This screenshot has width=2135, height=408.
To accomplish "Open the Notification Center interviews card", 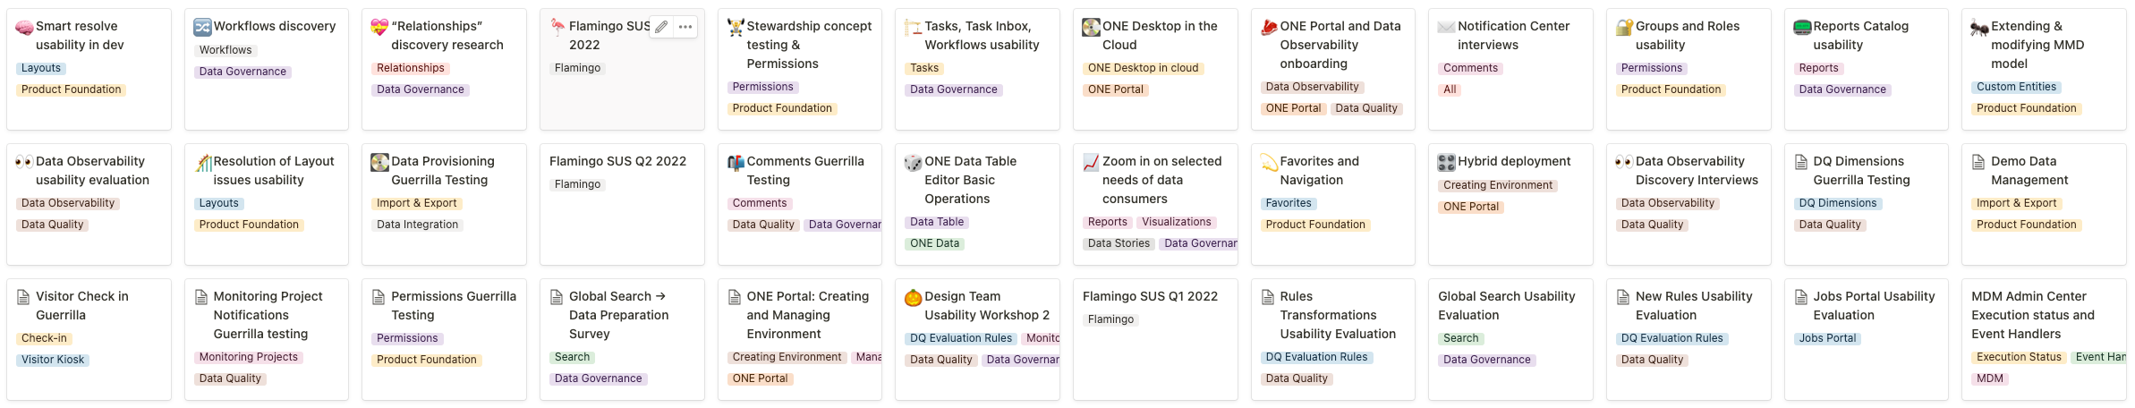I will pos(1510,69).
